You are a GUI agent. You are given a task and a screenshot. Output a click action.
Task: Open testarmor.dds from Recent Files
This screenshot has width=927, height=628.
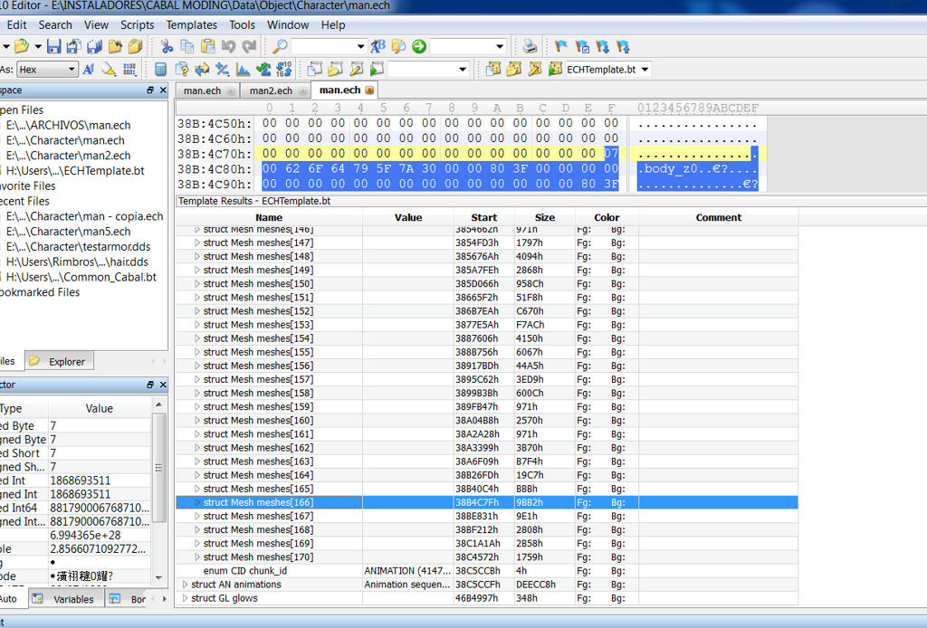(77, 247)
